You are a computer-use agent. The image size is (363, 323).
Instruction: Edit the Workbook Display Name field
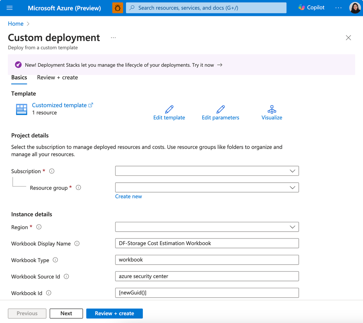tap(207, 243)
